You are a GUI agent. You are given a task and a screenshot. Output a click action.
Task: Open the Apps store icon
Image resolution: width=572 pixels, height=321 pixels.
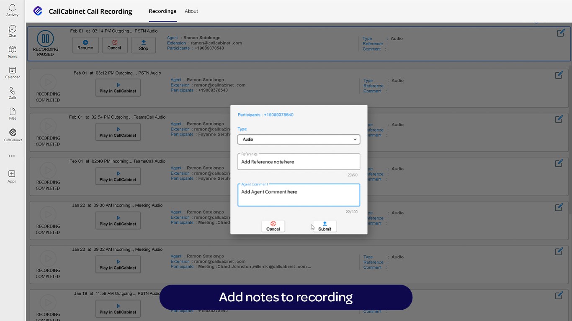point(12,176)
